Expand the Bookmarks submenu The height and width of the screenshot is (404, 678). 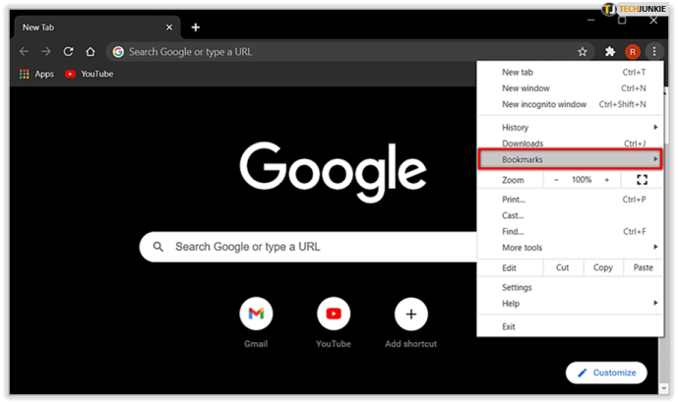tap(570, 159)
